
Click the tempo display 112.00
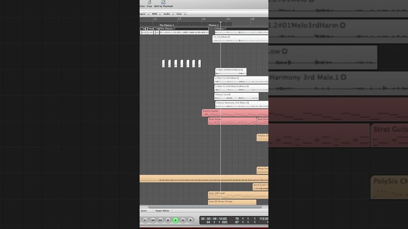point(264,219)
